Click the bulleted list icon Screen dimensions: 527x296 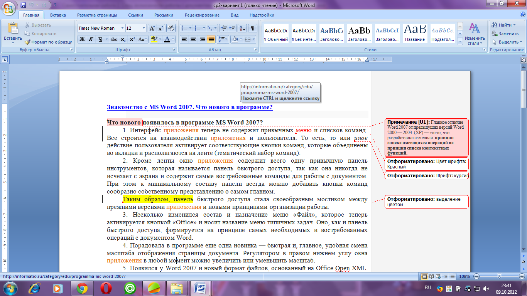coord(184,28)
